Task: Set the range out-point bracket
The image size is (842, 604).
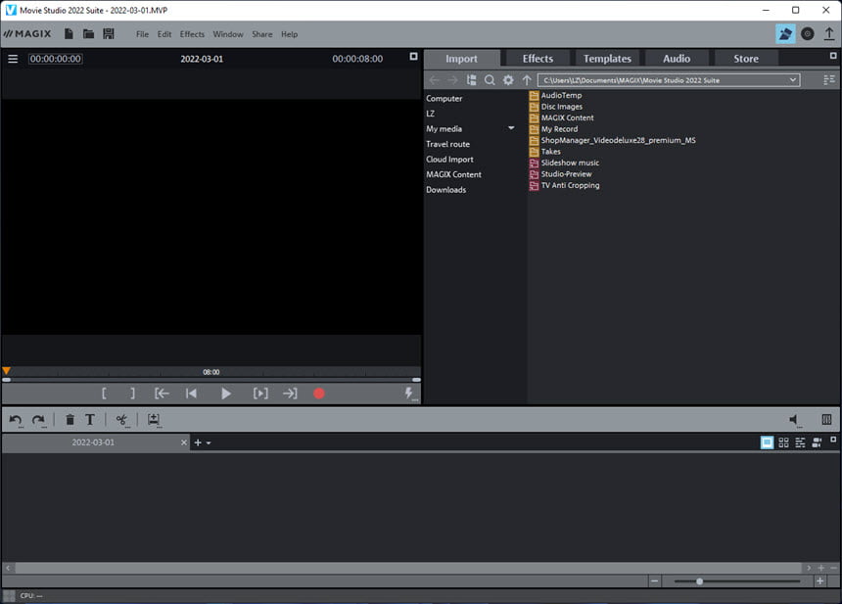Action: coord(132,394)
